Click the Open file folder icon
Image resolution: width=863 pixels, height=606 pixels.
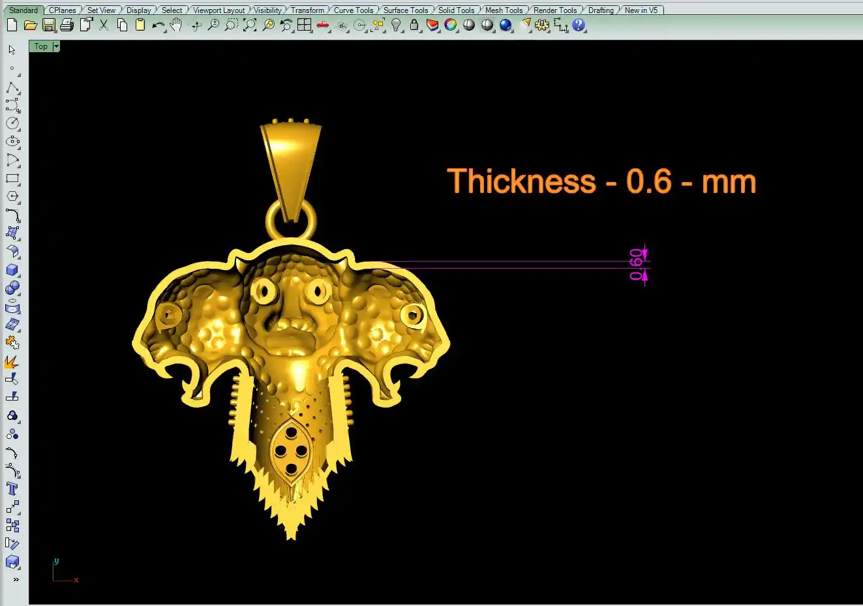(x=30, y=25)
